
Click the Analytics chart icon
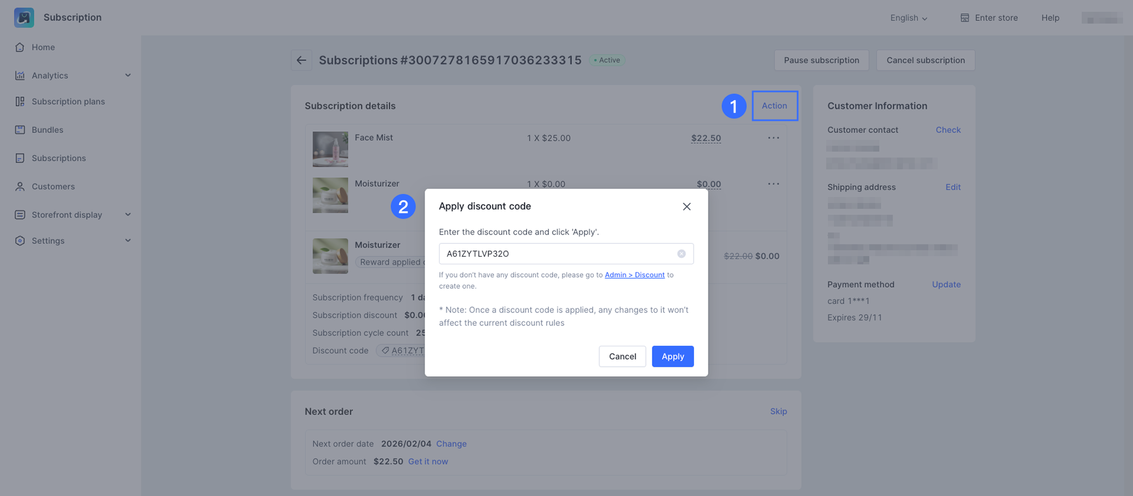[20, 75]
